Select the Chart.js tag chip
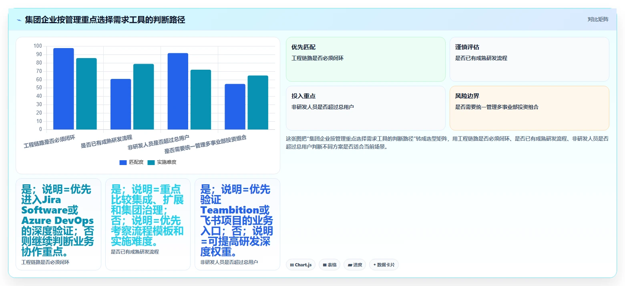The width and height of the screenshot is (625, 286). [301, 265]
